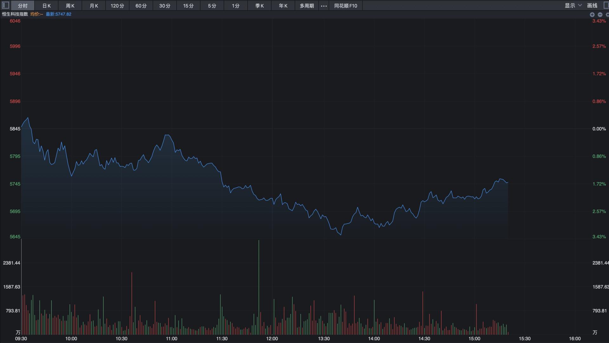The height and width of the screenshot is (343, 609).
Task: Click the 5996 price axis label
Action: tap(15, 46)
